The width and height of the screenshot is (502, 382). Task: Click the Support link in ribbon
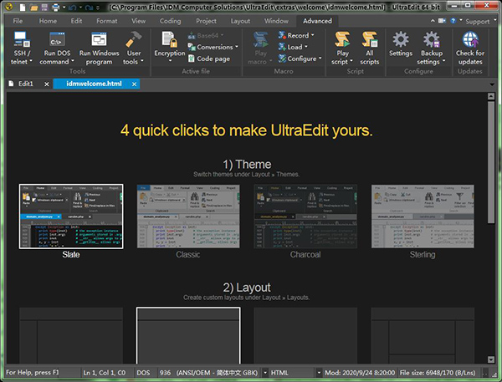[478, 22]
